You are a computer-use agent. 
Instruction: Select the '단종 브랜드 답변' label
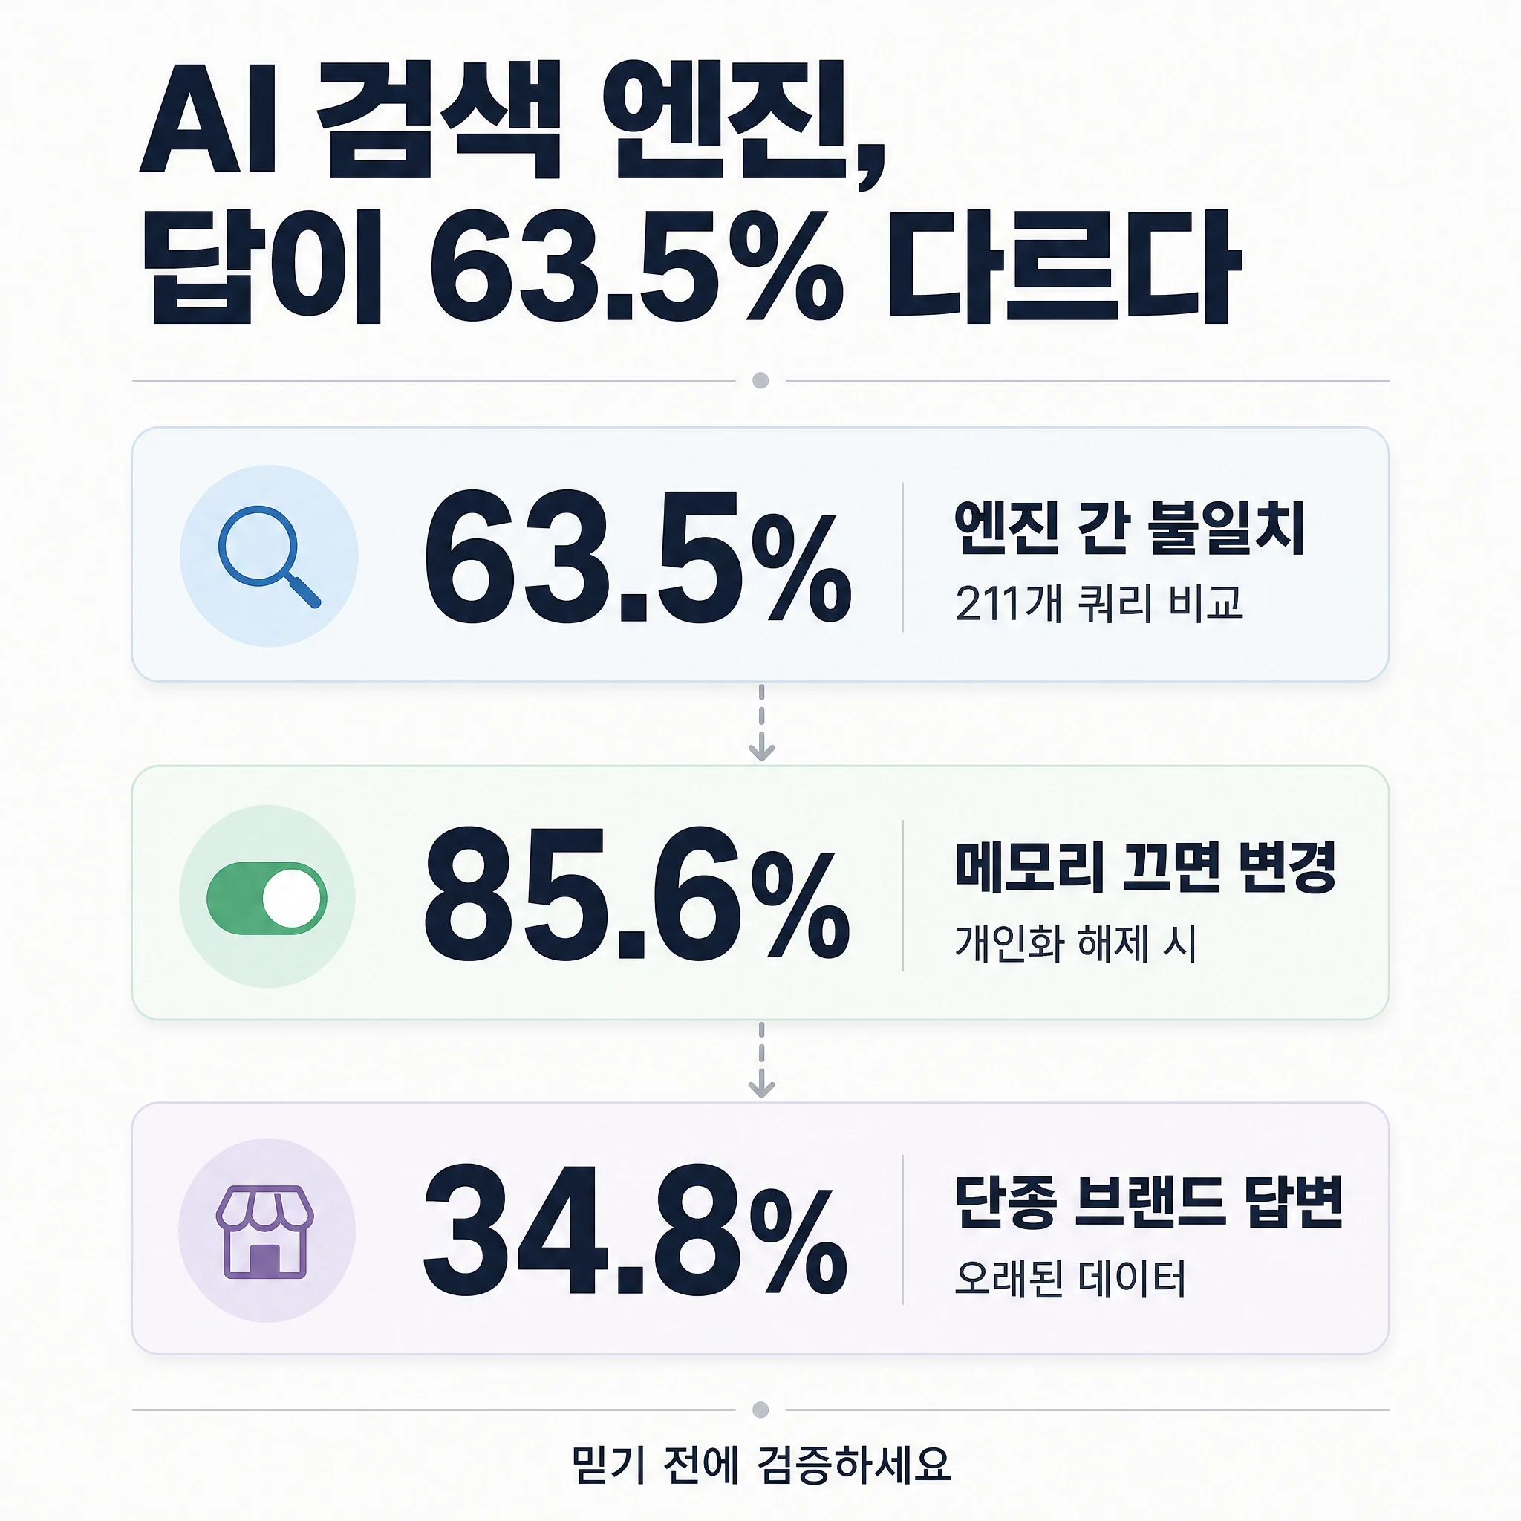click(x=1149, y=1202)
